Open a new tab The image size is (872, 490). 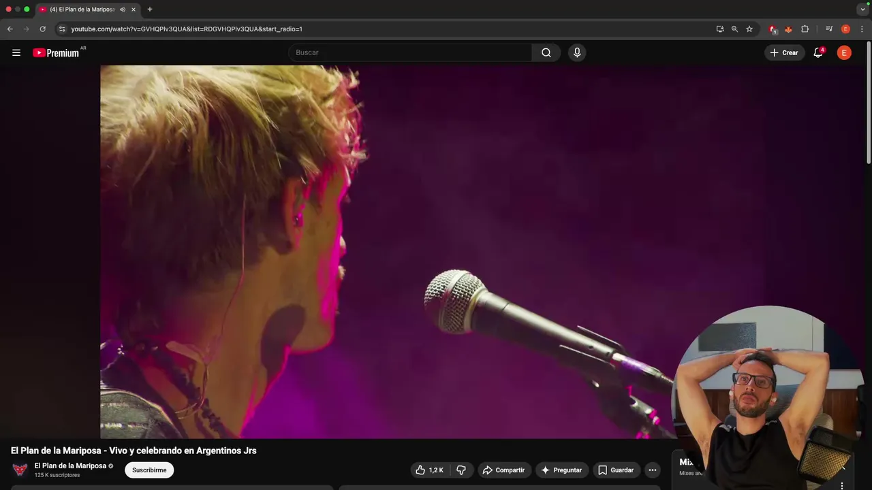pyautogui.click(x=150, y=10)
